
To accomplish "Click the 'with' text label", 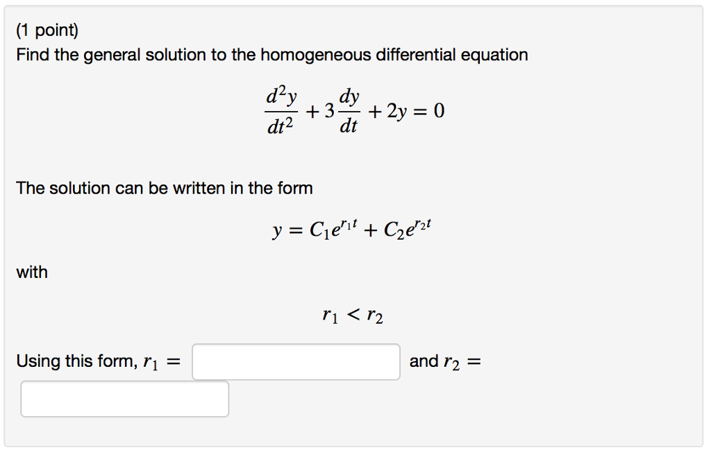I will (31, 272).
